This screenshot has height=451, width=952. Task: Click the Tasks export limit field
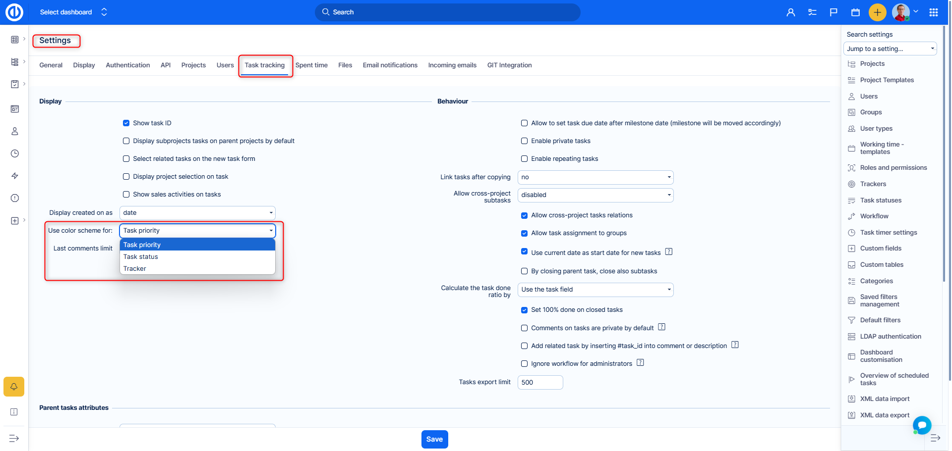pos(540,383)
